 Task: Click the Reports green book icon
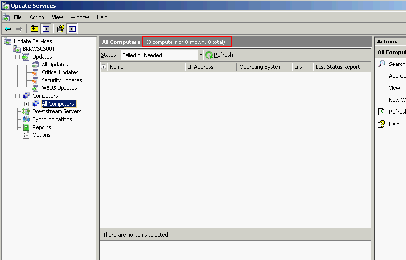26,127
